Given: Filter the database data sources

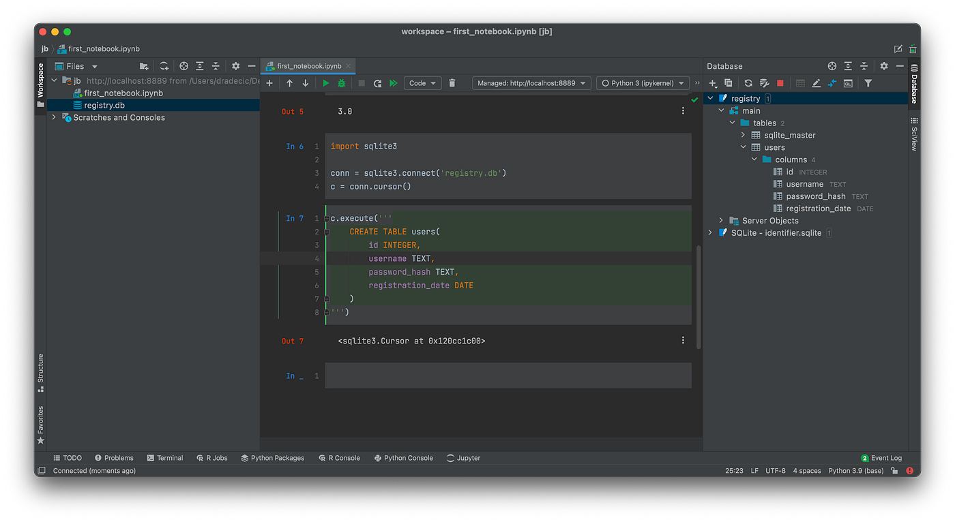Looking at the screenshot, I should point(868,82).
